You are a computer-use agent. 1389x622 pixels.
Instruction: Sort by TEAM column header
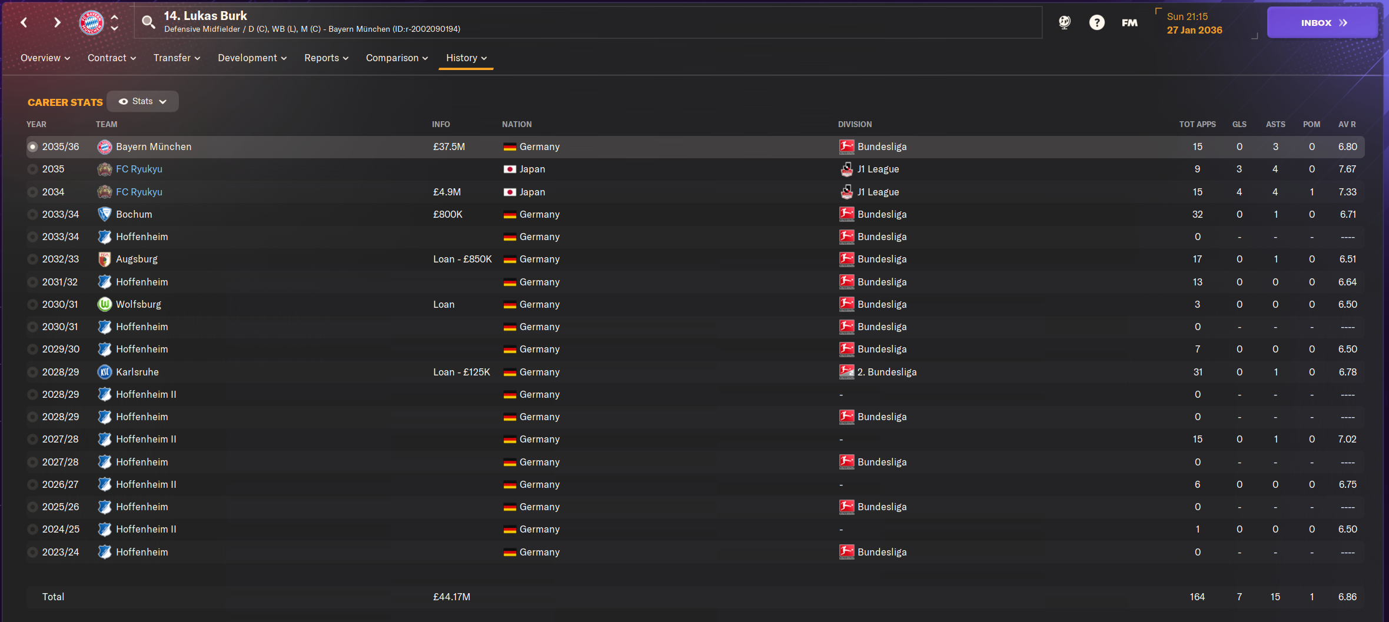tap(107, 124)
